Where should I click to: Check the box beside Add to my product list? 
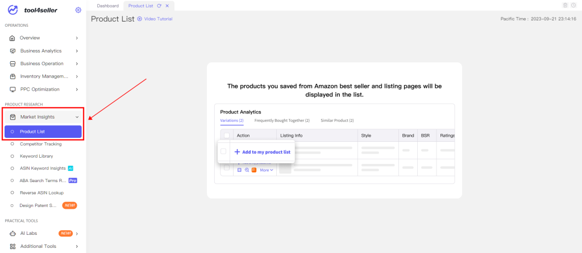tap(223, 151)
